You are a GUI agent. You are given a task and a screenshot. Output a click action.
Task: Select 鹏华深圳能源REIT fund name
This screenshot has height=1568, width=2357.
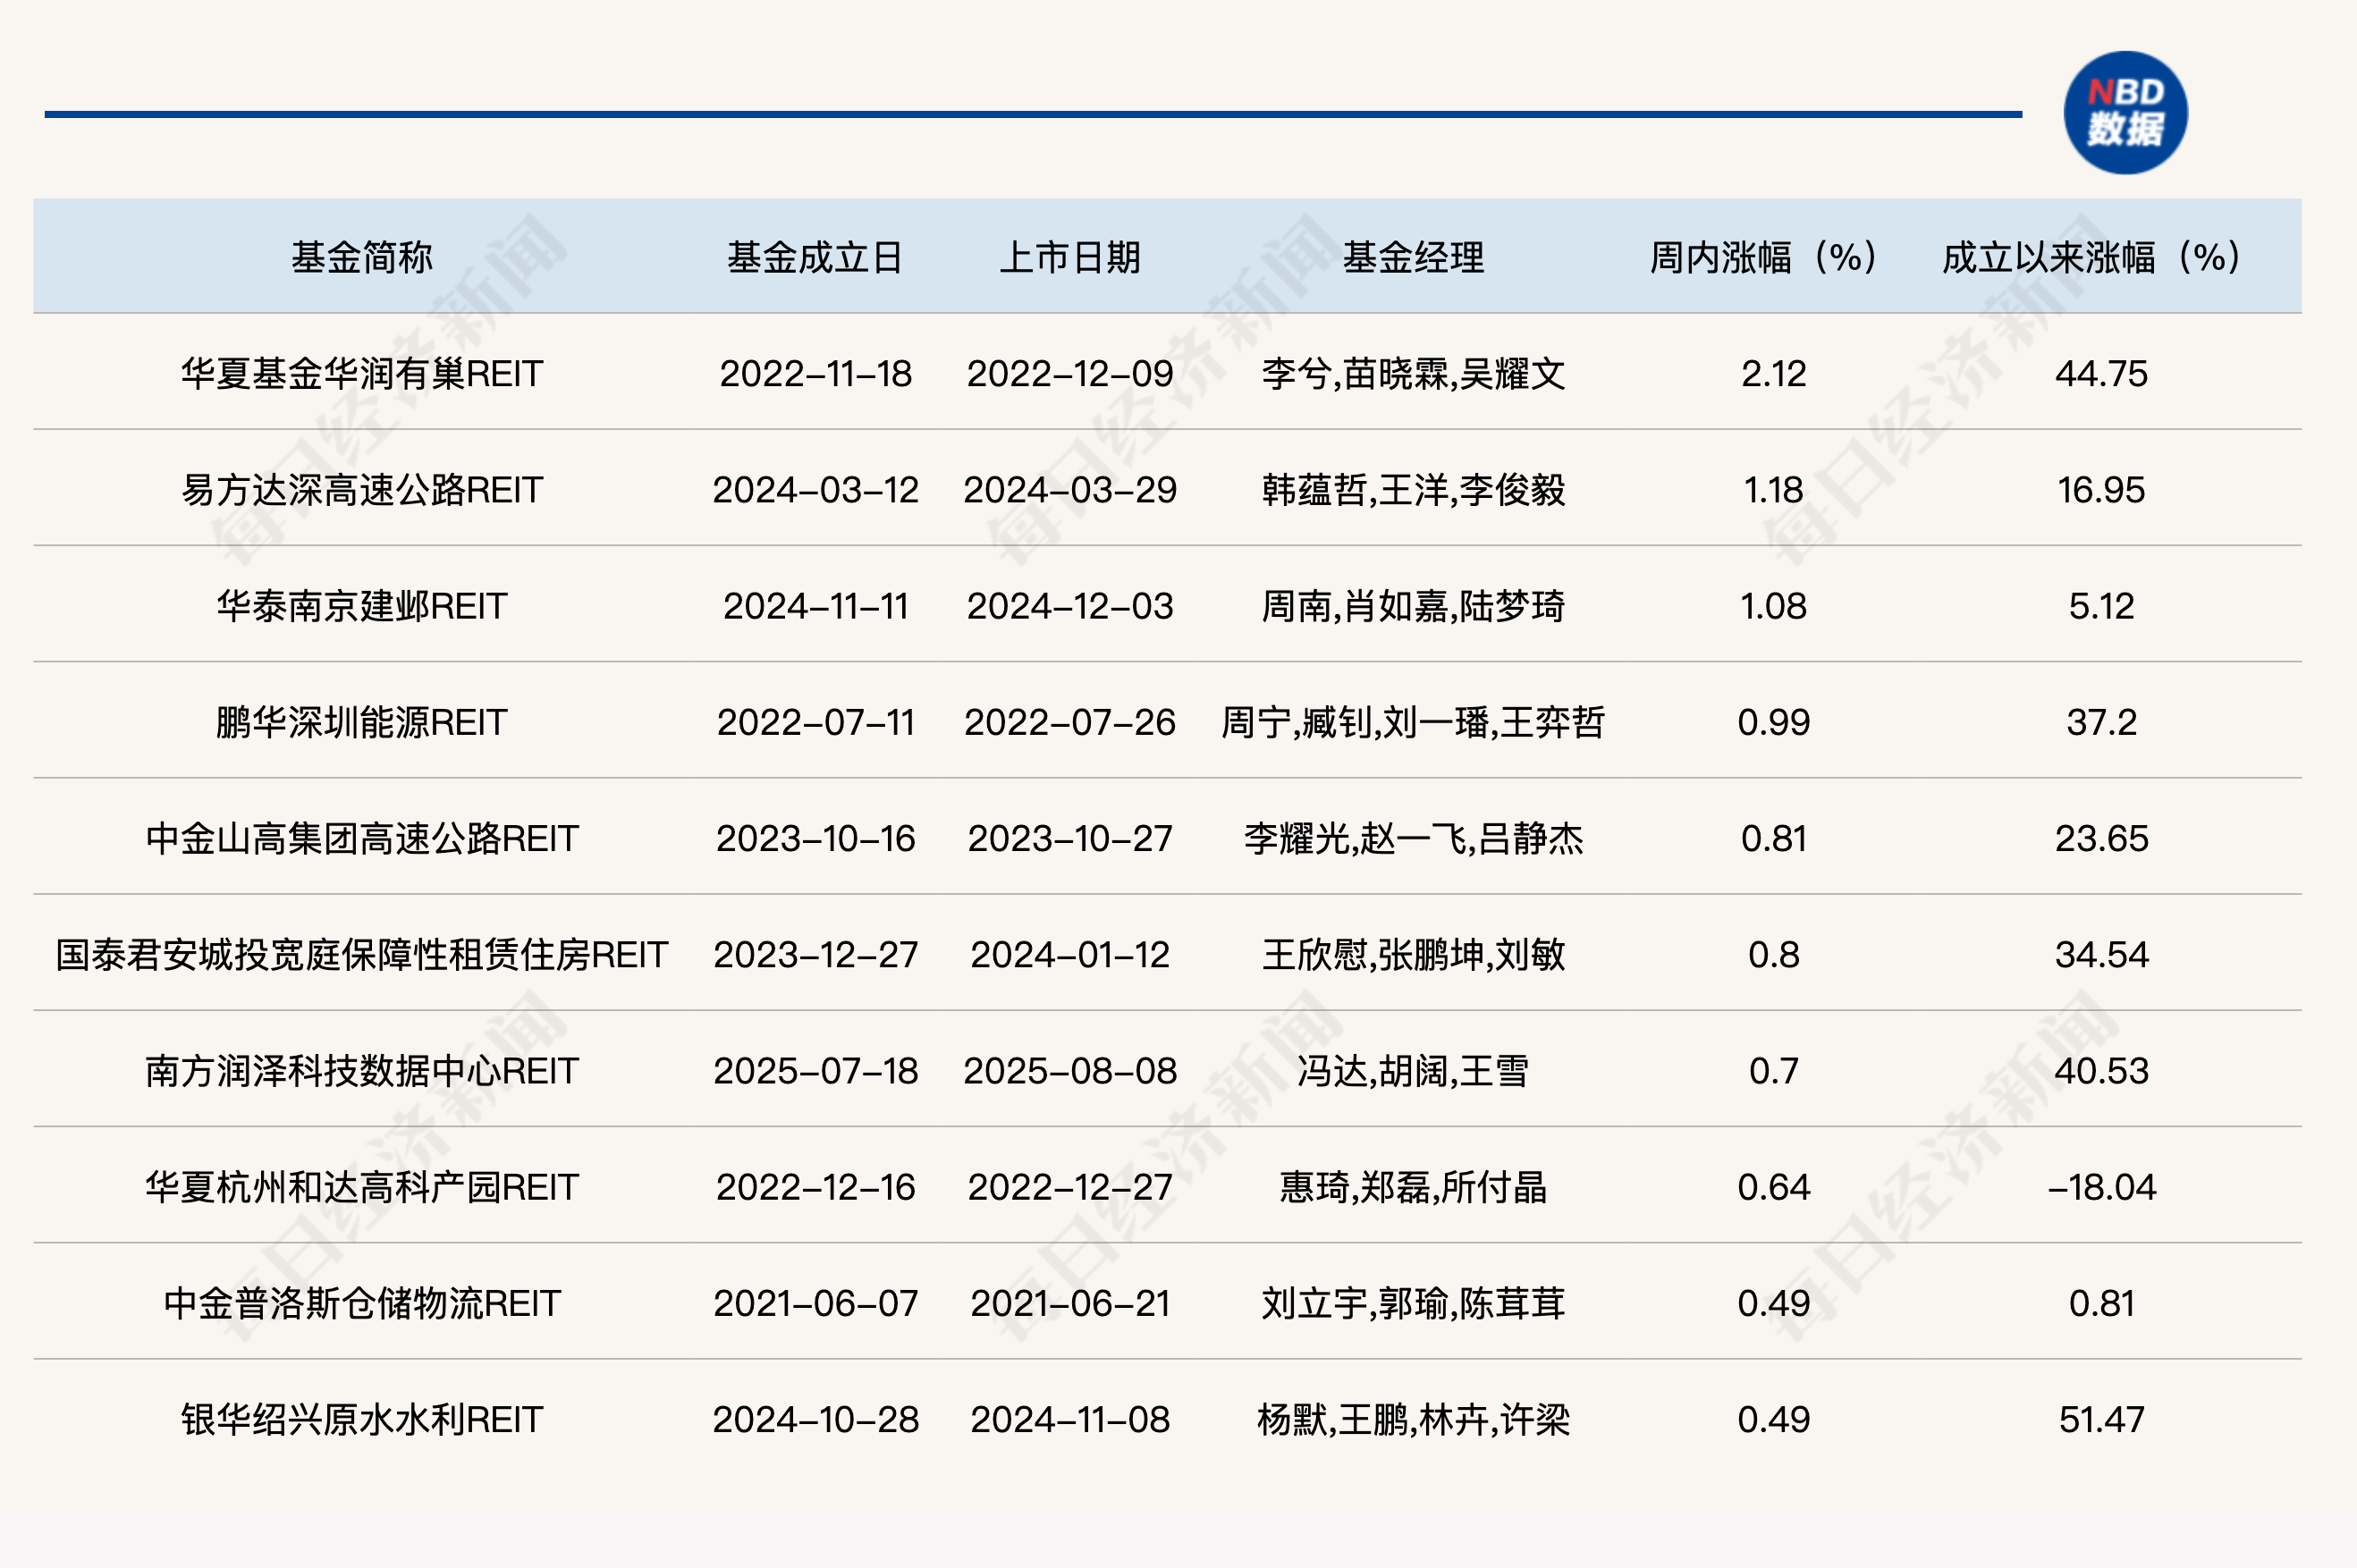pyautogui.click(x=361, y=722)
